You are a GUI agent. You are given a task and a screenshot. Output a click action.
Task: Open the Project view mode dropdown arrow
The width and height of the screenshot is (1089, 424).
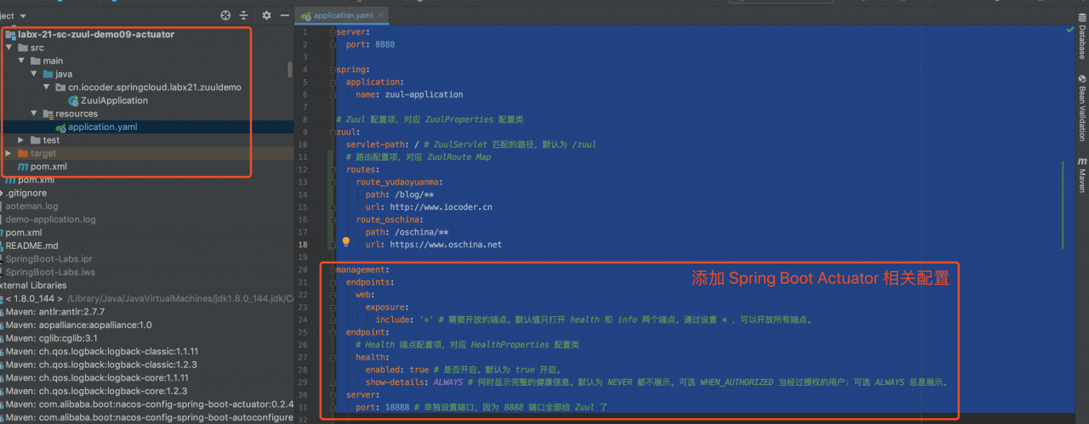click(22, 16)
